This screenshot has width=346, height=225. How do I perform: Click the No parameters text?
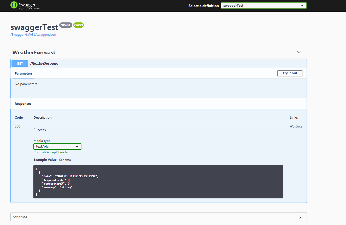click(26, 84)
